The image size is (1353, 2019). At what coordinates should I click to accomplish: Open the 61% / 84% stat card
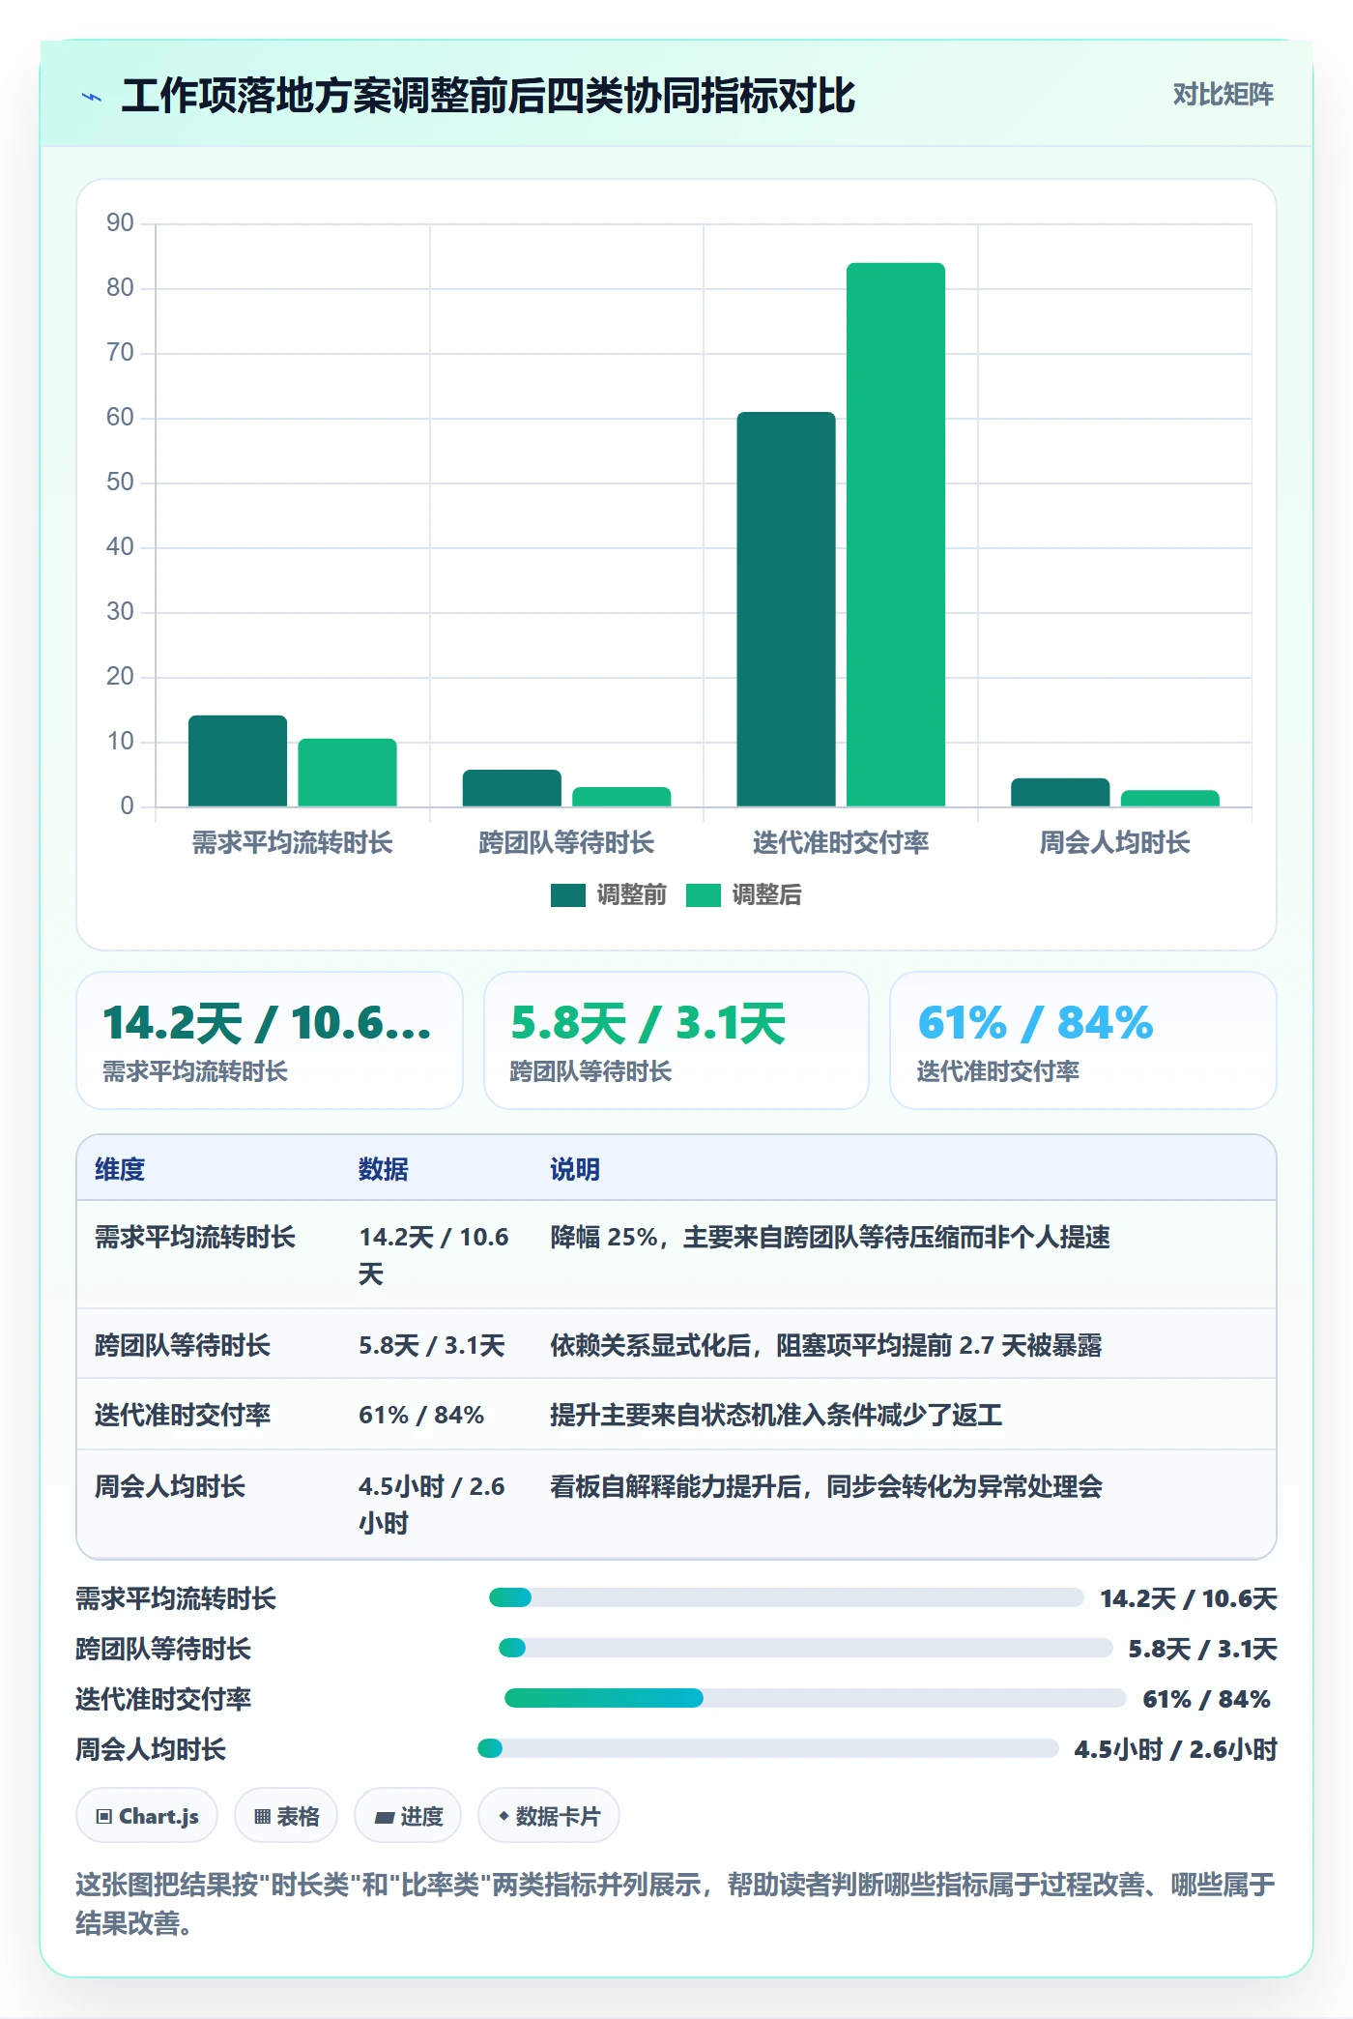click(1083, 1040)
